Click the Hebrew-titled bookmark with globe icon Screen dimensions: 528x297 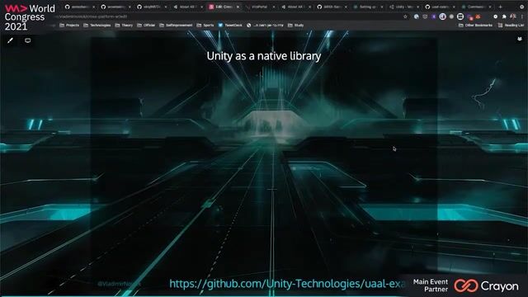click(x=265, y=26)
